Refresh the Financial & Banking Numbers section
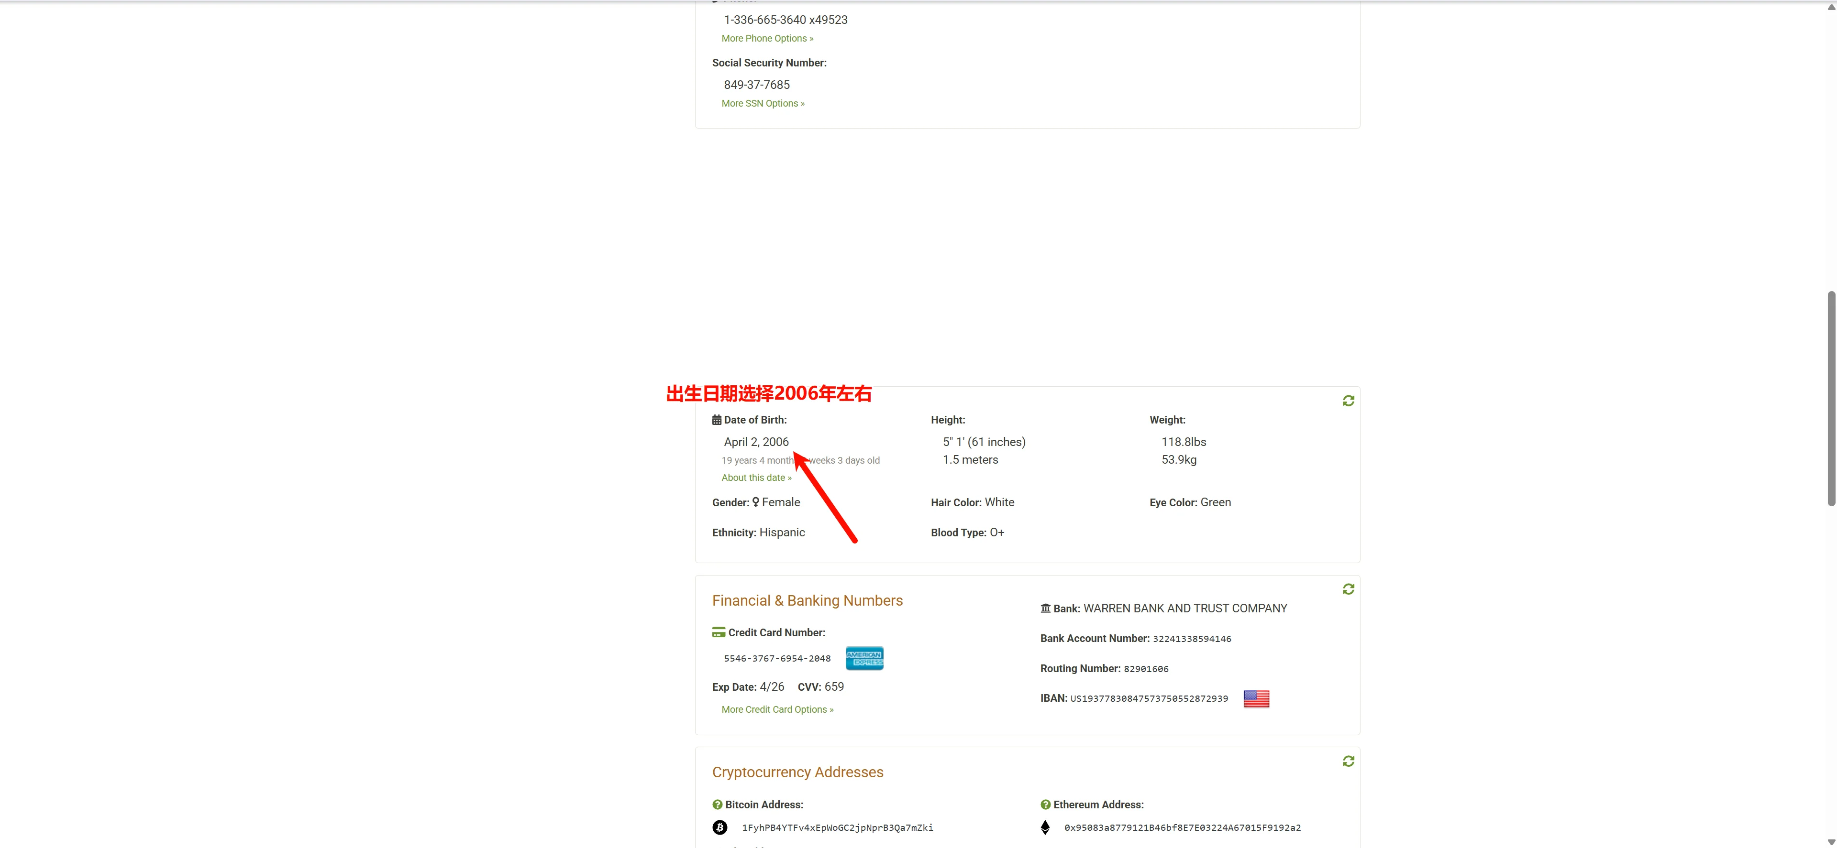The width and height of the screenshot is (1837, 848). [x=1348, y=588]
